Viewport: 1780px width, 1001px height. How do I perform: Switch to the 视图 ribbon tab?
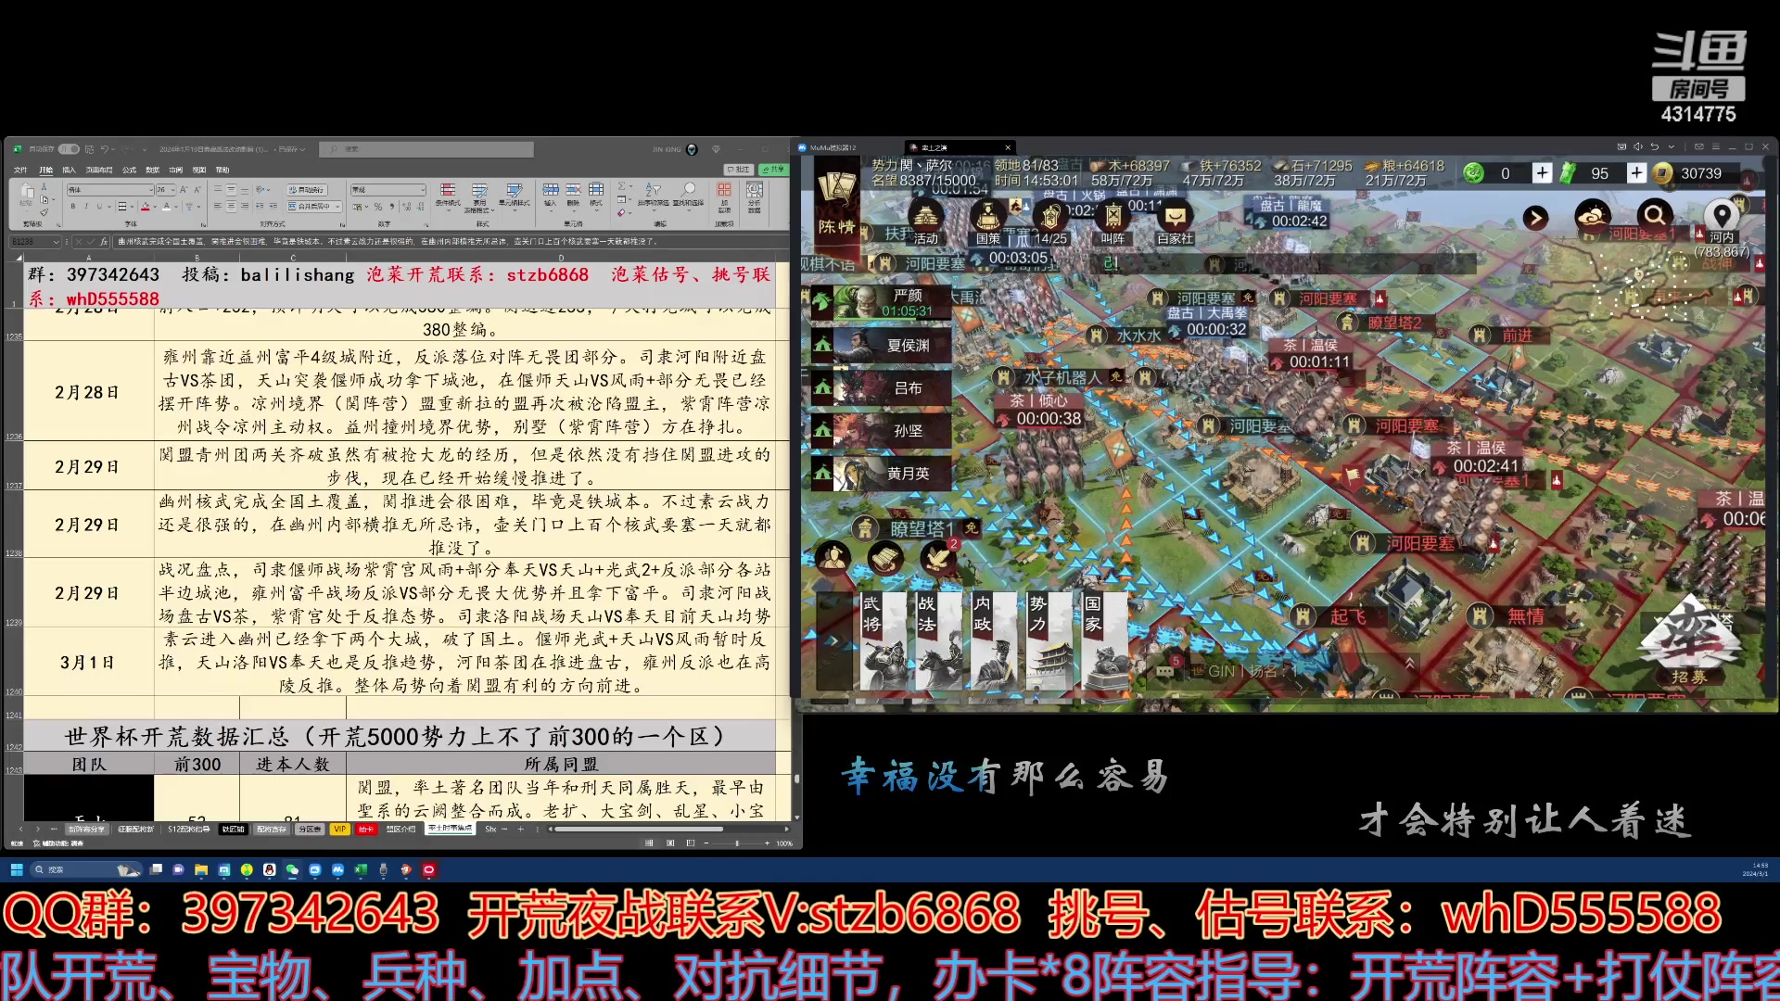click(198, 170)
